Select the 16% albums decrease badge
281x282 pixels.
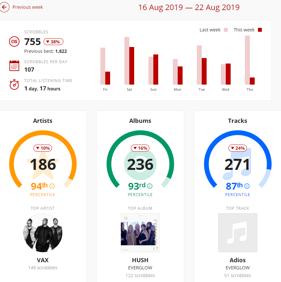[140, 148]
